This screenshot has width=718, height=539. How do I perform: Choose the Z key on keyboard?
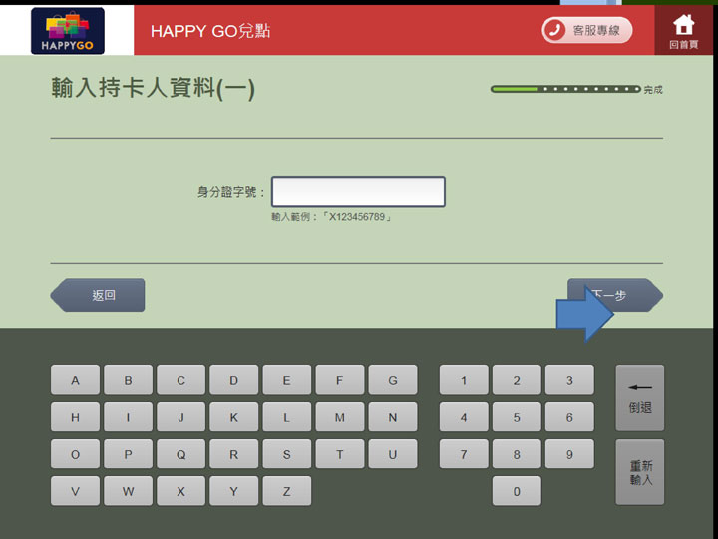tap(286, 491)
